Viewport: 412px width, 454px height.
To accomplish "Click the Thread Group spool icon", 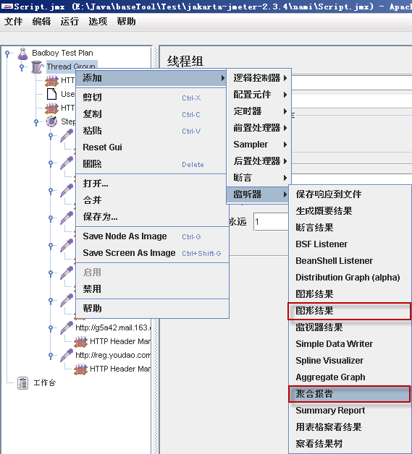I will (37, 67).
